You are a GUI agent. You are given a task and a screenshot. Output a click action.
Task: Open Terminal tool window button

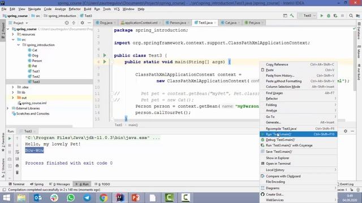(16, 184)
